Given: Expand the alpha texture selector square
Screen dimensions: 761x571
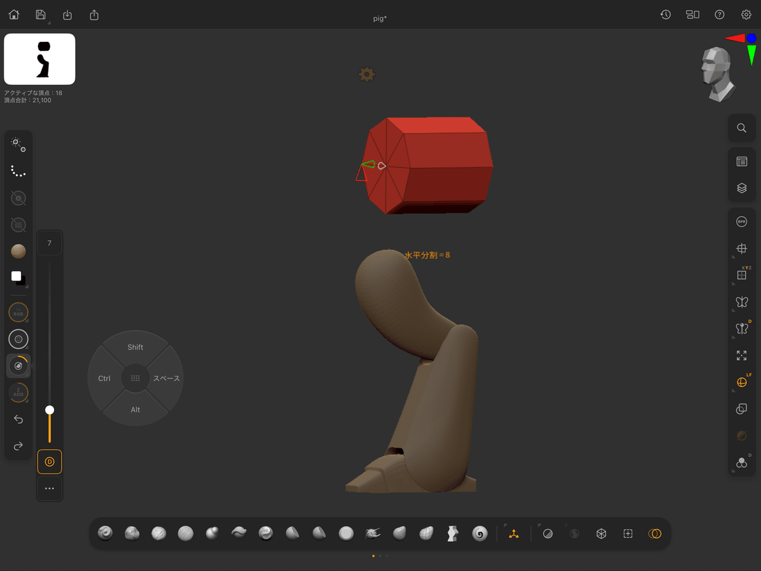Looking at the screenshot, I should point(18,277).
